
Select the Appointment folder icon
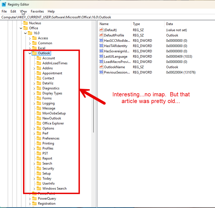point(39,73)
